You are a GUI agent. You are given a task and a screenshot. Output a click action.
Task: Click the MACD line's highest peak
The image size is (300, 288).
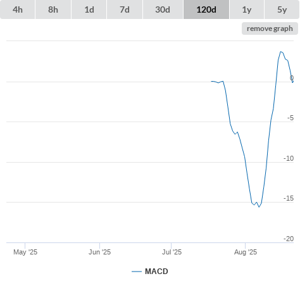click(280, 51)
